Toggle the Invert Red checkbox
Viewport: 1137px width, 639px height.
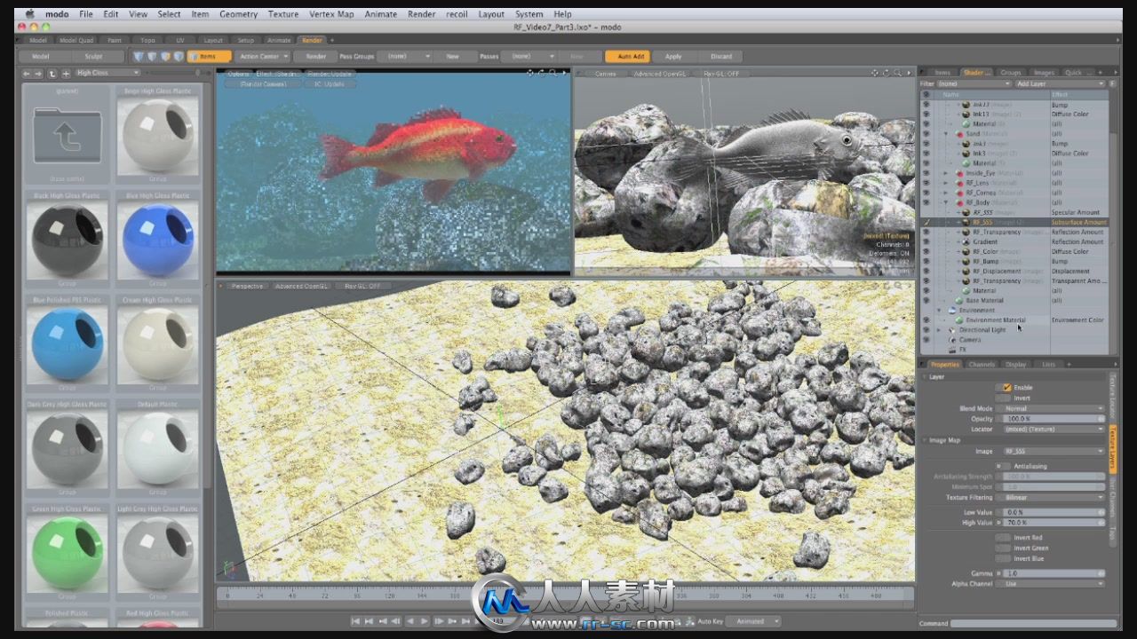(x=1003, y=538)
